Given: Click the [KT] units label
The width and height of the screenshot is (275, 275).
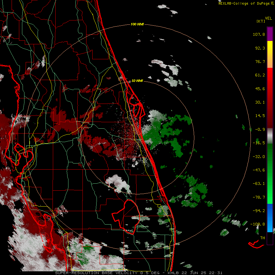Looking at the screenshot, I should coord(261,21).
